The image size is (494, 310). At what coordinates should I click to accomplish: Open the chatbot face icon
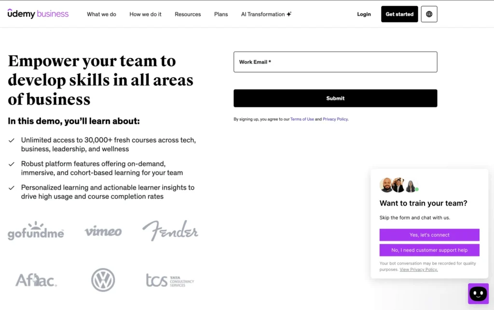click(x=478, y=294)
